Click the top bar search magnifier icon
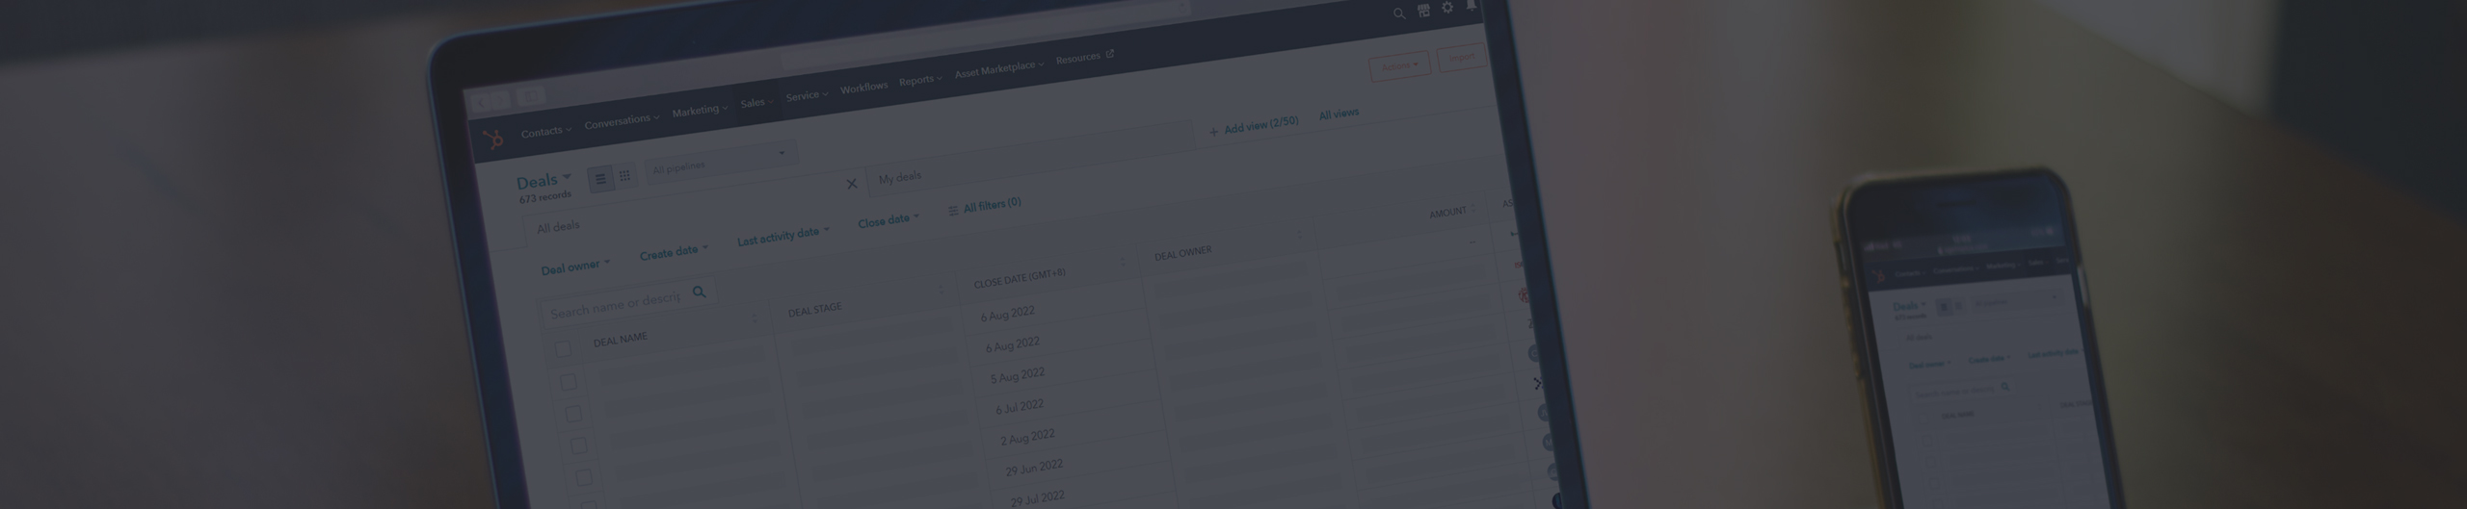Viewport: 2467px width, 509px height. [1398, 13]
